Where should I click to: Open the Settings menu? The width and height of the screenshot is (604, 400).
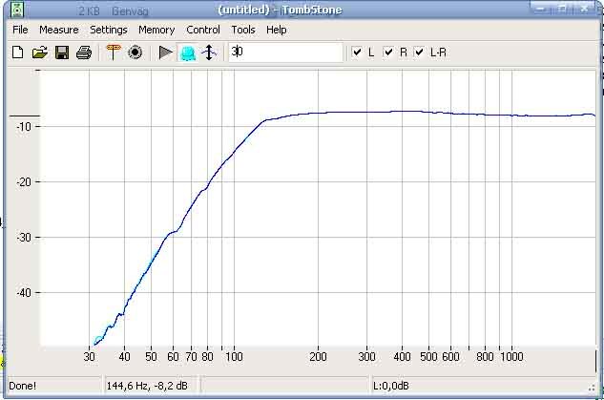[x=109, y=30]
